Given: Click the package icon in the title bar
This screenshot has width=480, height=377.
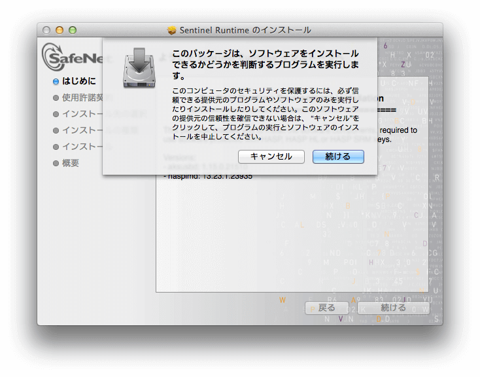Looking at the screenshot, I should (172, 30).
